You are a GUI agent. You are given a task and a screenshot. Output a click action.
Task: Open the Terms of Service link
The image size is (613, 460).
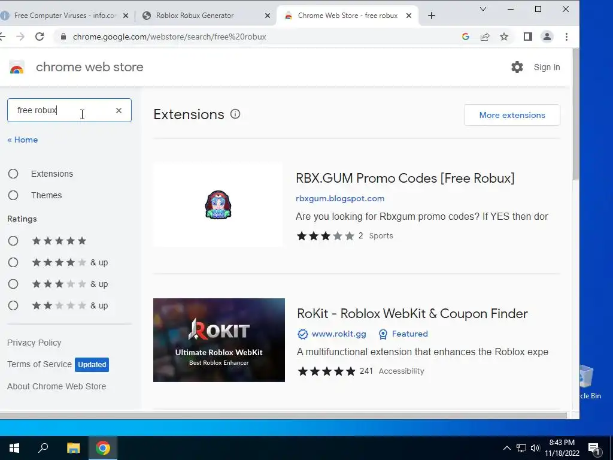click(40, 364)
